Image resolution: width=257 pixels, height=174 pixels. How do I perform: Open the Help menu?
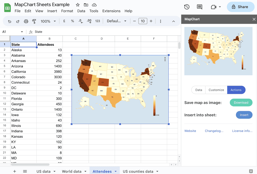pyautogui.click(x=128, y=11)
